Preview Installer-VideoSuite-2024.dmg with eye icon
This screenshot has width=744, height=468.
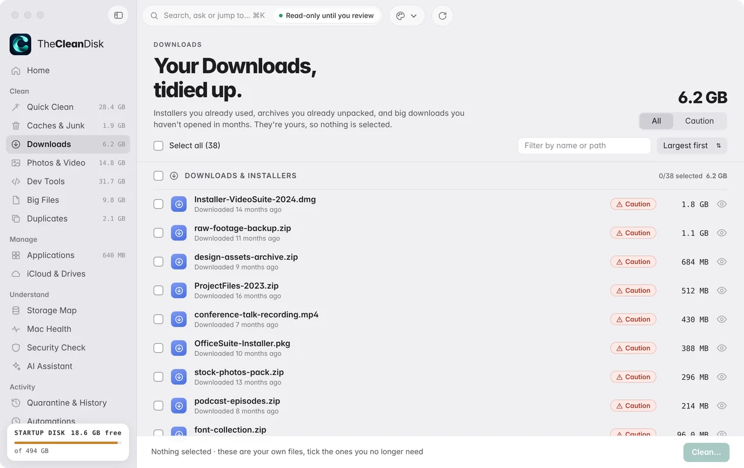point(722,204)
